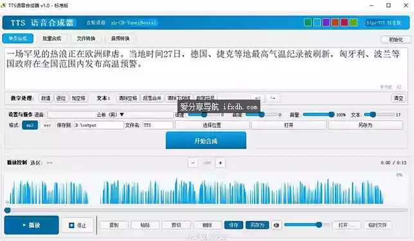Click the 粘贴 paste button
This screenshot has height=241, width=414.
(145, 225)
